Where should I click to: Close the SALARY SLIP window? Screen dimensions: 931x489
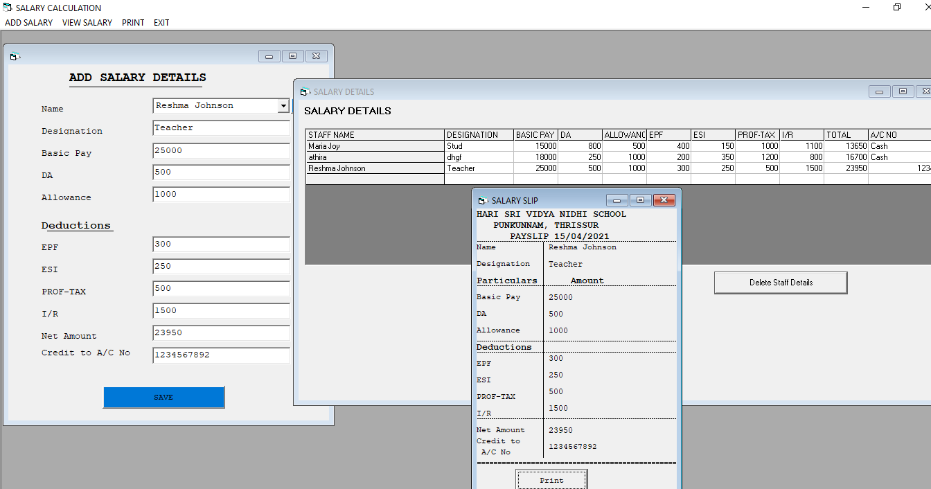point(664,200)
